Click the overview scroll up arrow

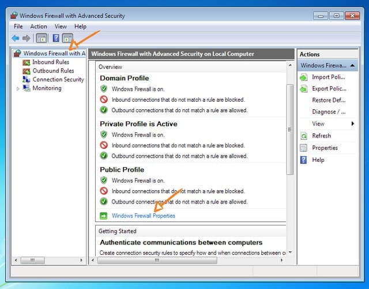pos(290,65)
